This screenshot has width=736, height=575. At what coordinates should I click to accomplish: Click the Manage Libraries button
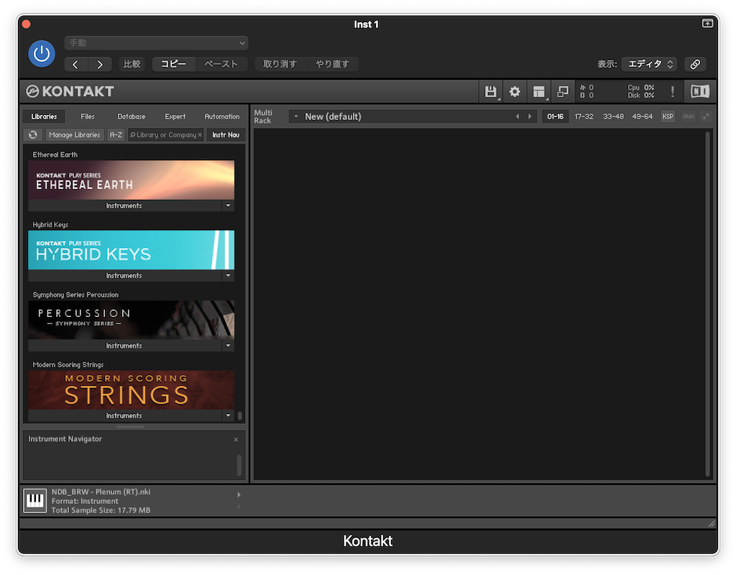[75, 134]
